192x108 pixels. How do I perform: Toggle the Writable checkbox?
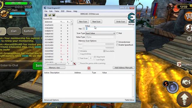coord(79,51)
